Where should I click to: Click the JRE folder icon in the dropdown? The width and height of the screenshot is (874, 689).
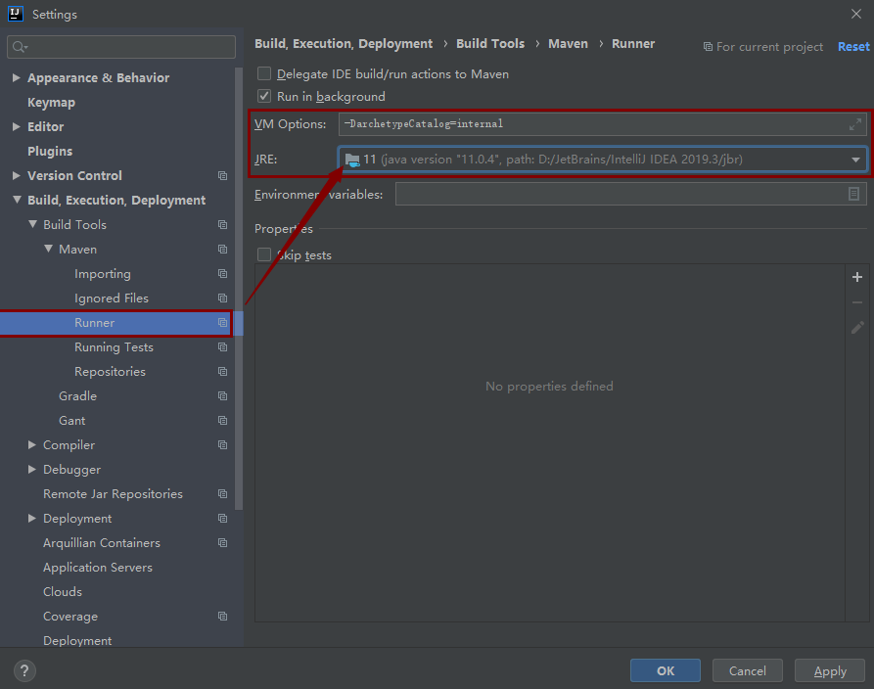click(x=352, y=160)
